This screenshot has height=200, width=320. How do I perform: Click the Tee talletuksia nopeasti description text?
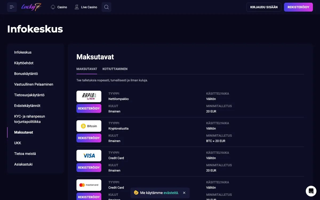pyautogui.click(x=112, y=80)
